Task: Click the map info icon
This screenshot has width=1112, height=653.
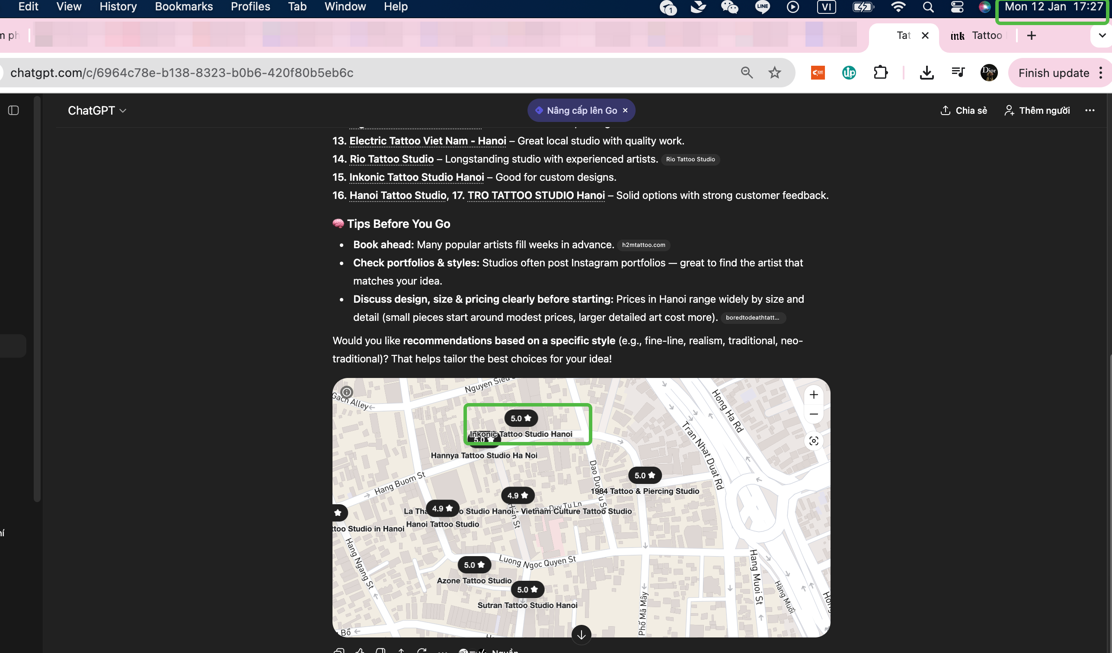Action: click(347, 392)
